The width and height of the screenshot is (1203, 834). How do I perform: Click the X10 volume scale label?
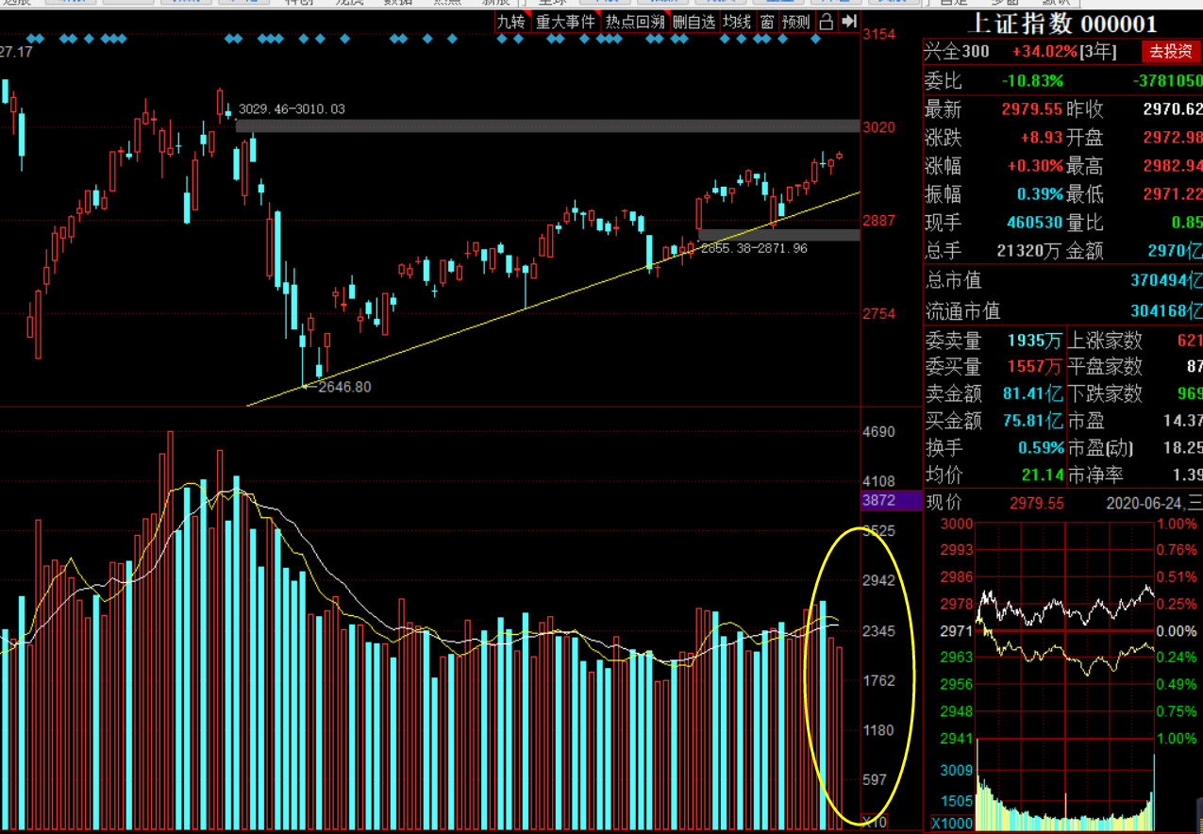tap(876, 823)
